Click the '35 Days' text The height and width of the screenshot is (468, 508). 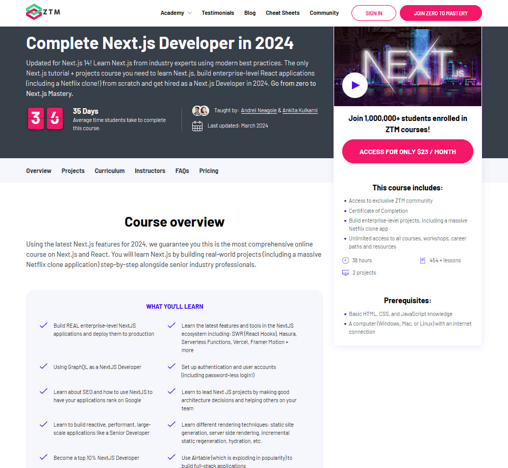[86, 111]
